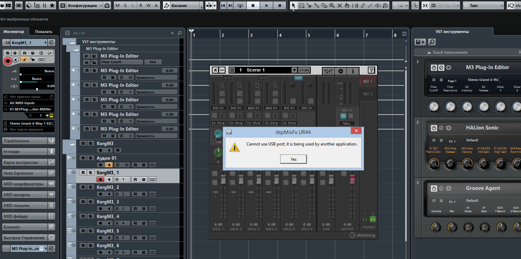Toggle transport Cycle loop button

coord(240,6)
